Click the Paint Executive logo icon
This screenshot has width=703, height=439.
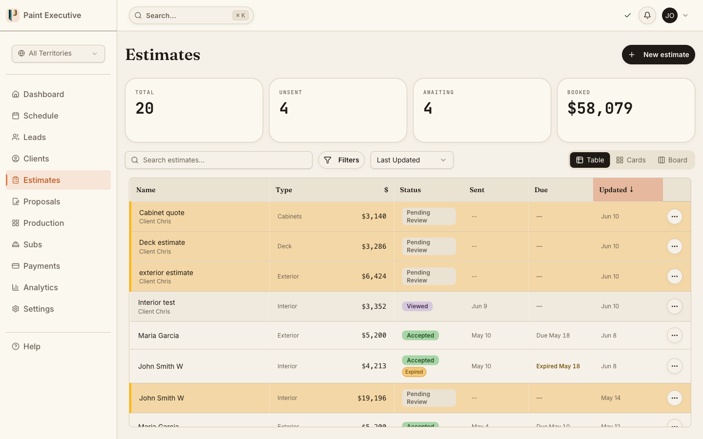coord(12,15)
